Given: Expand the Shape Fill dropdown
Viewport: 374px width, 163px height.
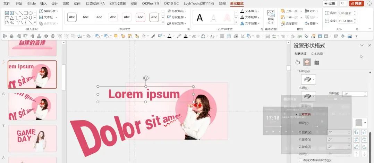Looking at the screenshot, I should click(179, 11).
